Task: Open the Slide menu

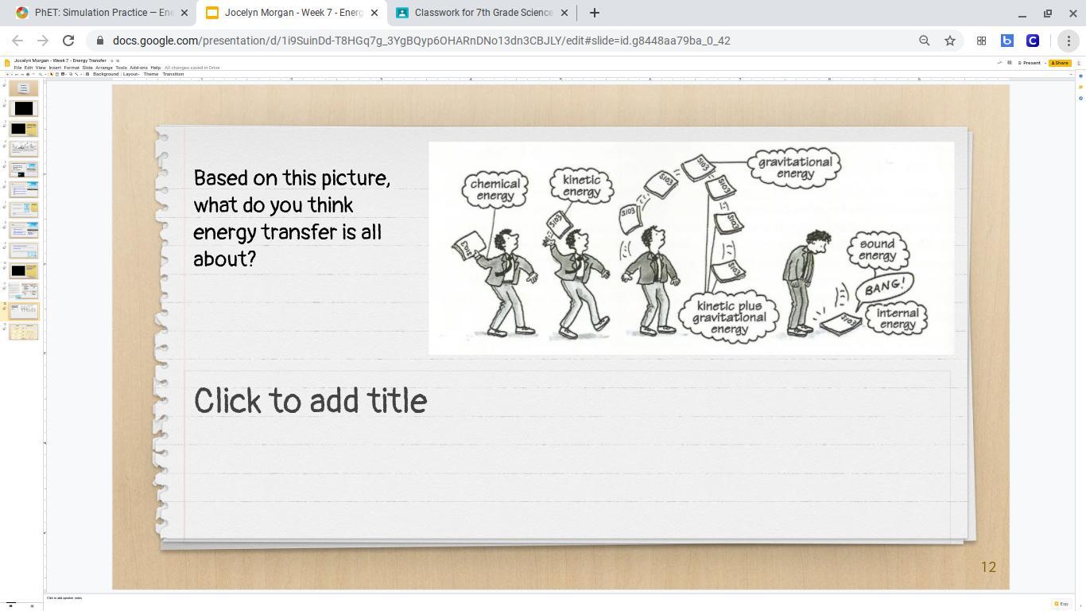Action: 87,68
